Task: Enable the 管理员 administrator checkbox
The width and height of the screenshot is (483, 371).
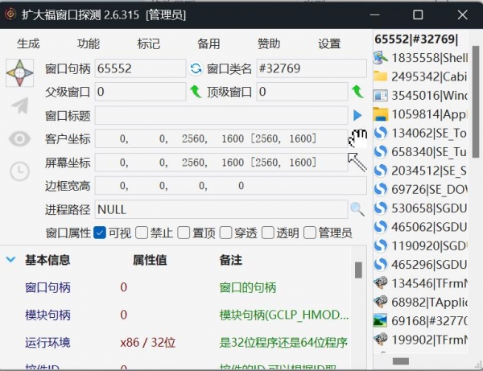Action: pos(310,233)
